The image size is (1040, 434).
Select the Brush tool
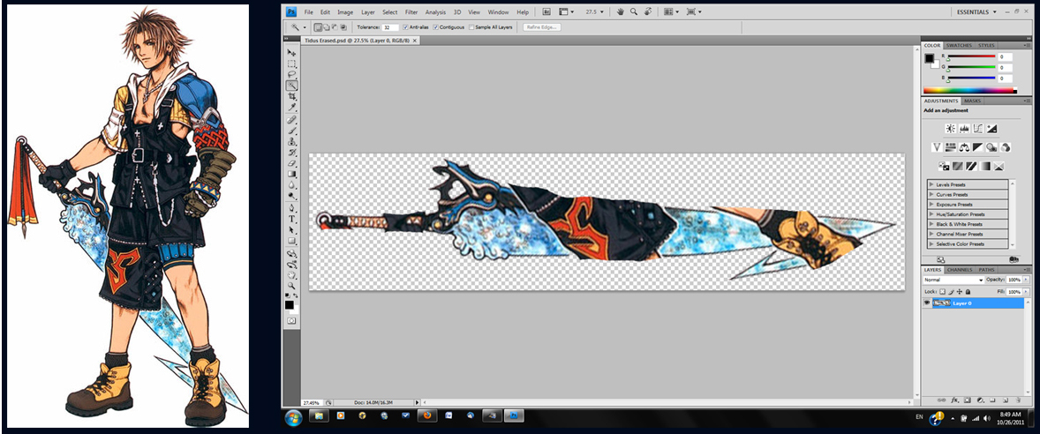292,131
